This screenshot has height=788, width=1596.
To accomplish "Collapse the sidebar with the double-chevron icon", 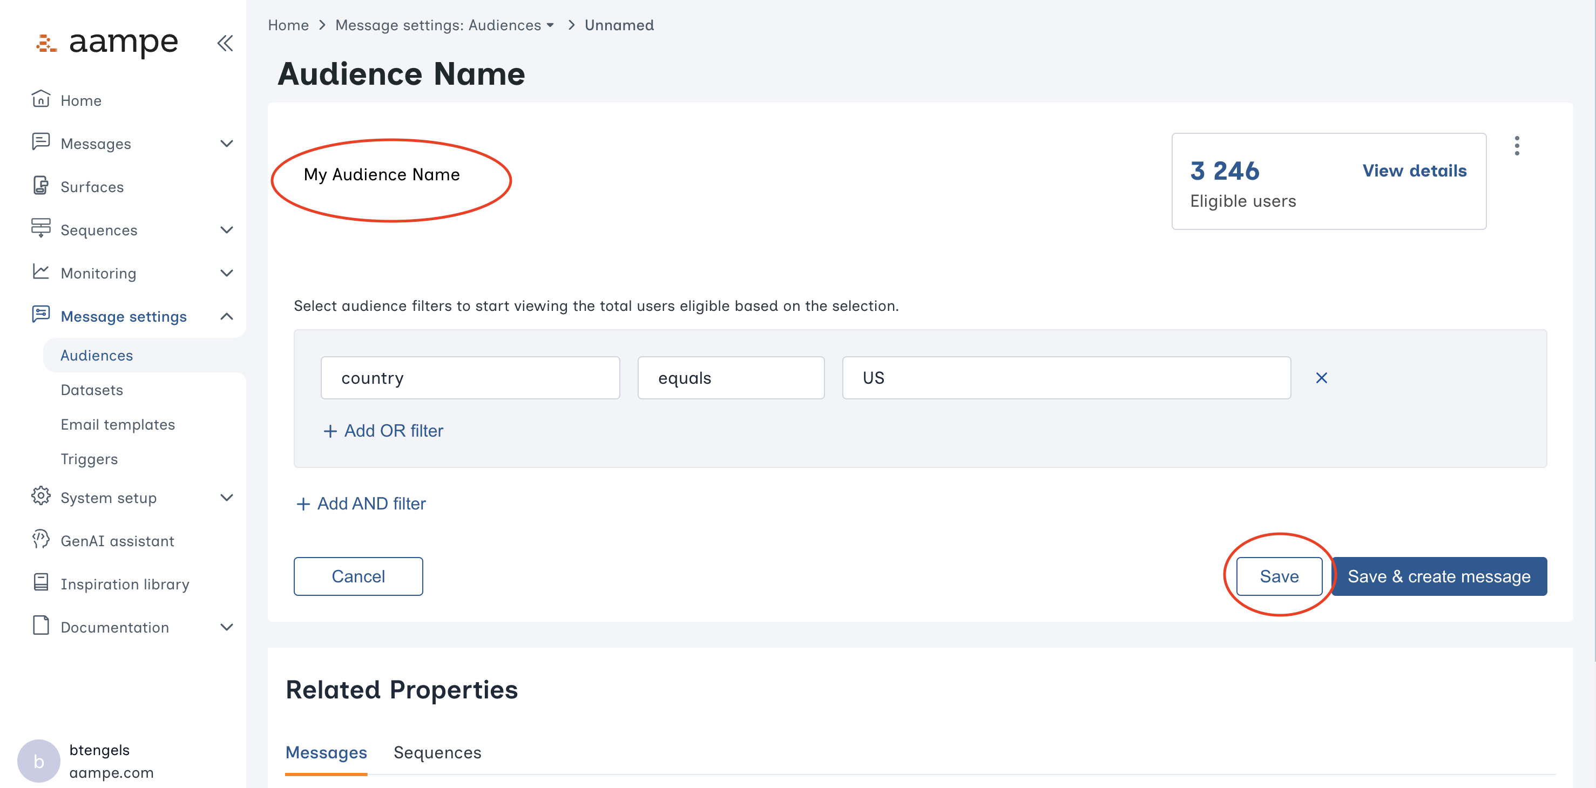I will coord(224,43).
